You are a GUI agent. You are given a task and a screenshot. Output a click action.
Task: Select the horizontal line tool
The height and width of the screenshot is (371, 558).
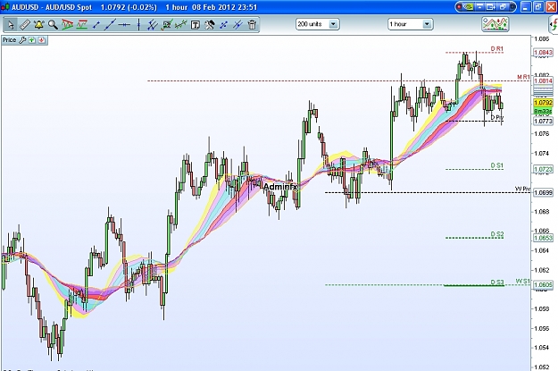[124, 25]
